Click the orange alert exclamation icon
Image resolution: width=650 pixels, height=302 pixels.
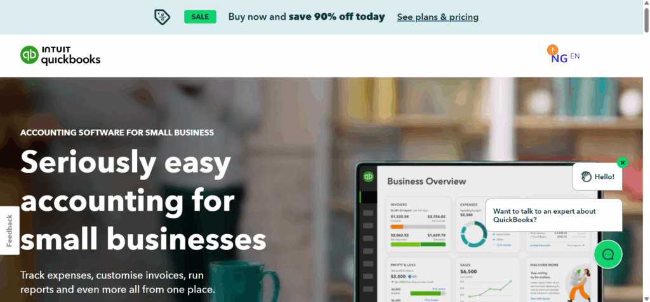553,50
